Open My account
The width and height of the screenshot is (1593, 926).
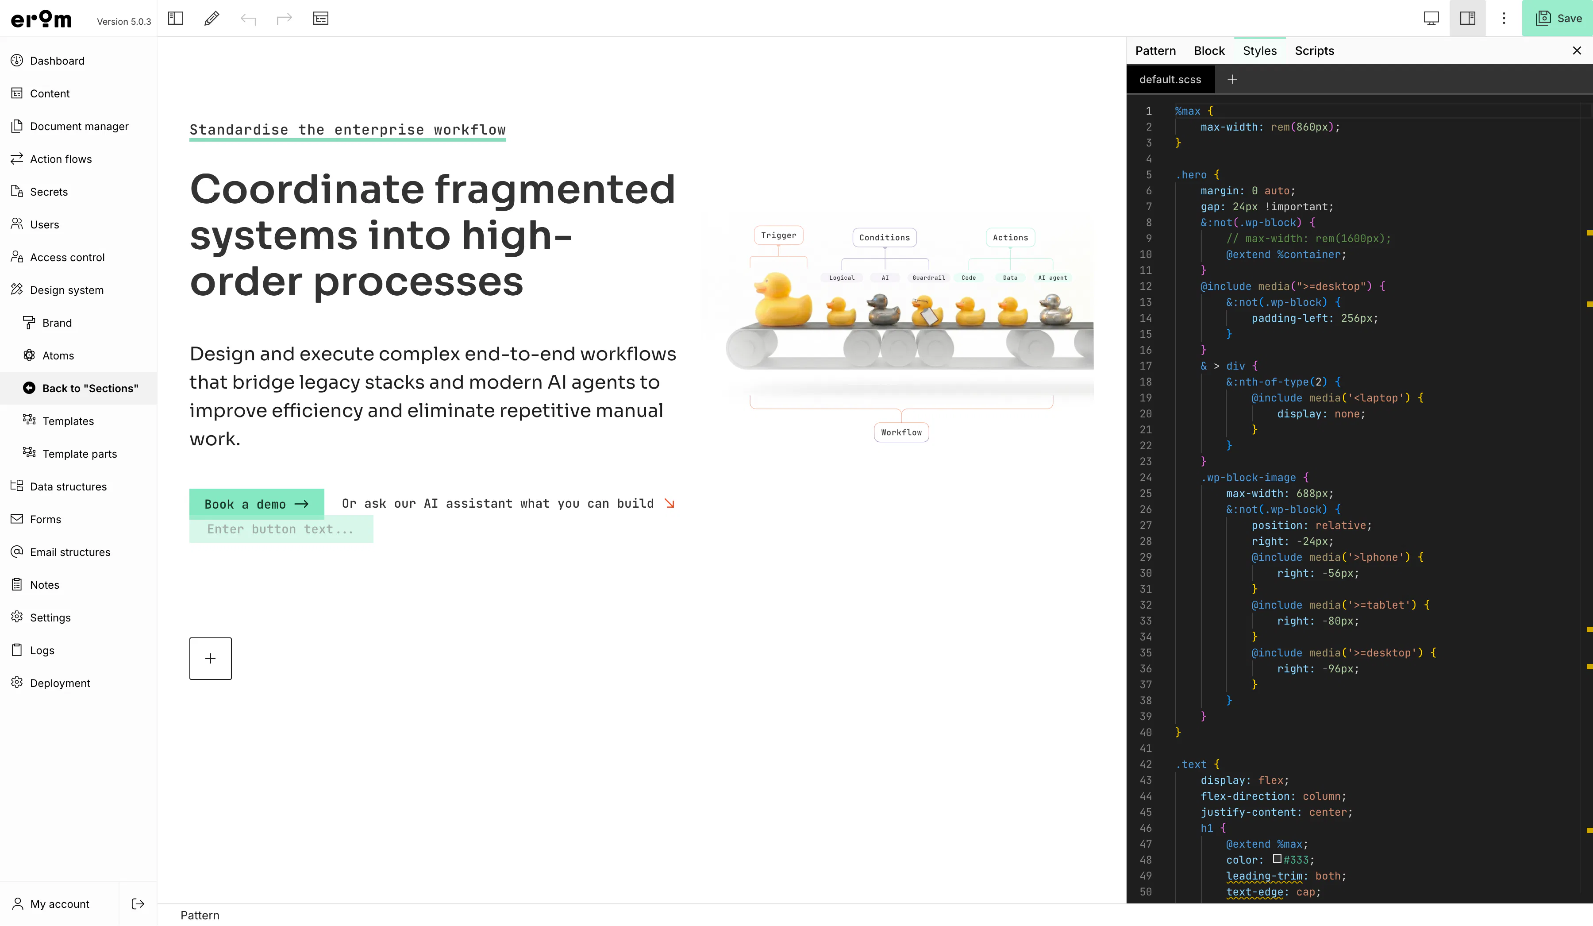tap(59, 904)
